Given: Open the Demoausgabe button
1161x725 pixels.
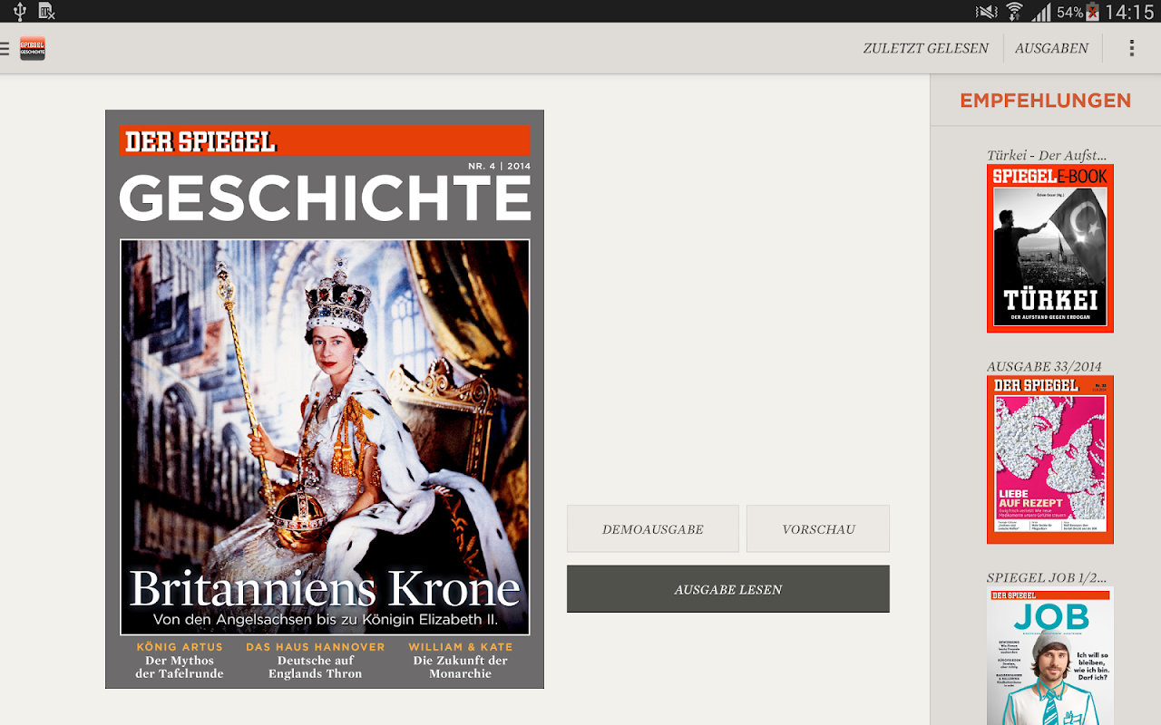Looking at the screenshot, I should [x=653, y=528].
